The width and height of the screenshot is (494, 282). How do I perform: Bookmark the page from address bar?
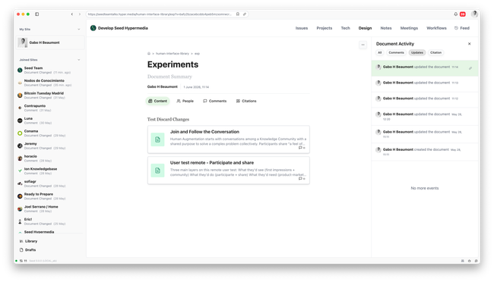[x=238, y=14]
